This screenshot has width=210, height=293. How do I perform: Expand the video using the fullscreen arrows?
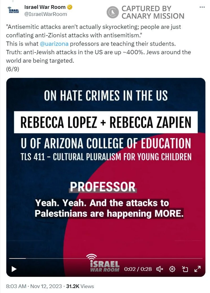point(197,269)
